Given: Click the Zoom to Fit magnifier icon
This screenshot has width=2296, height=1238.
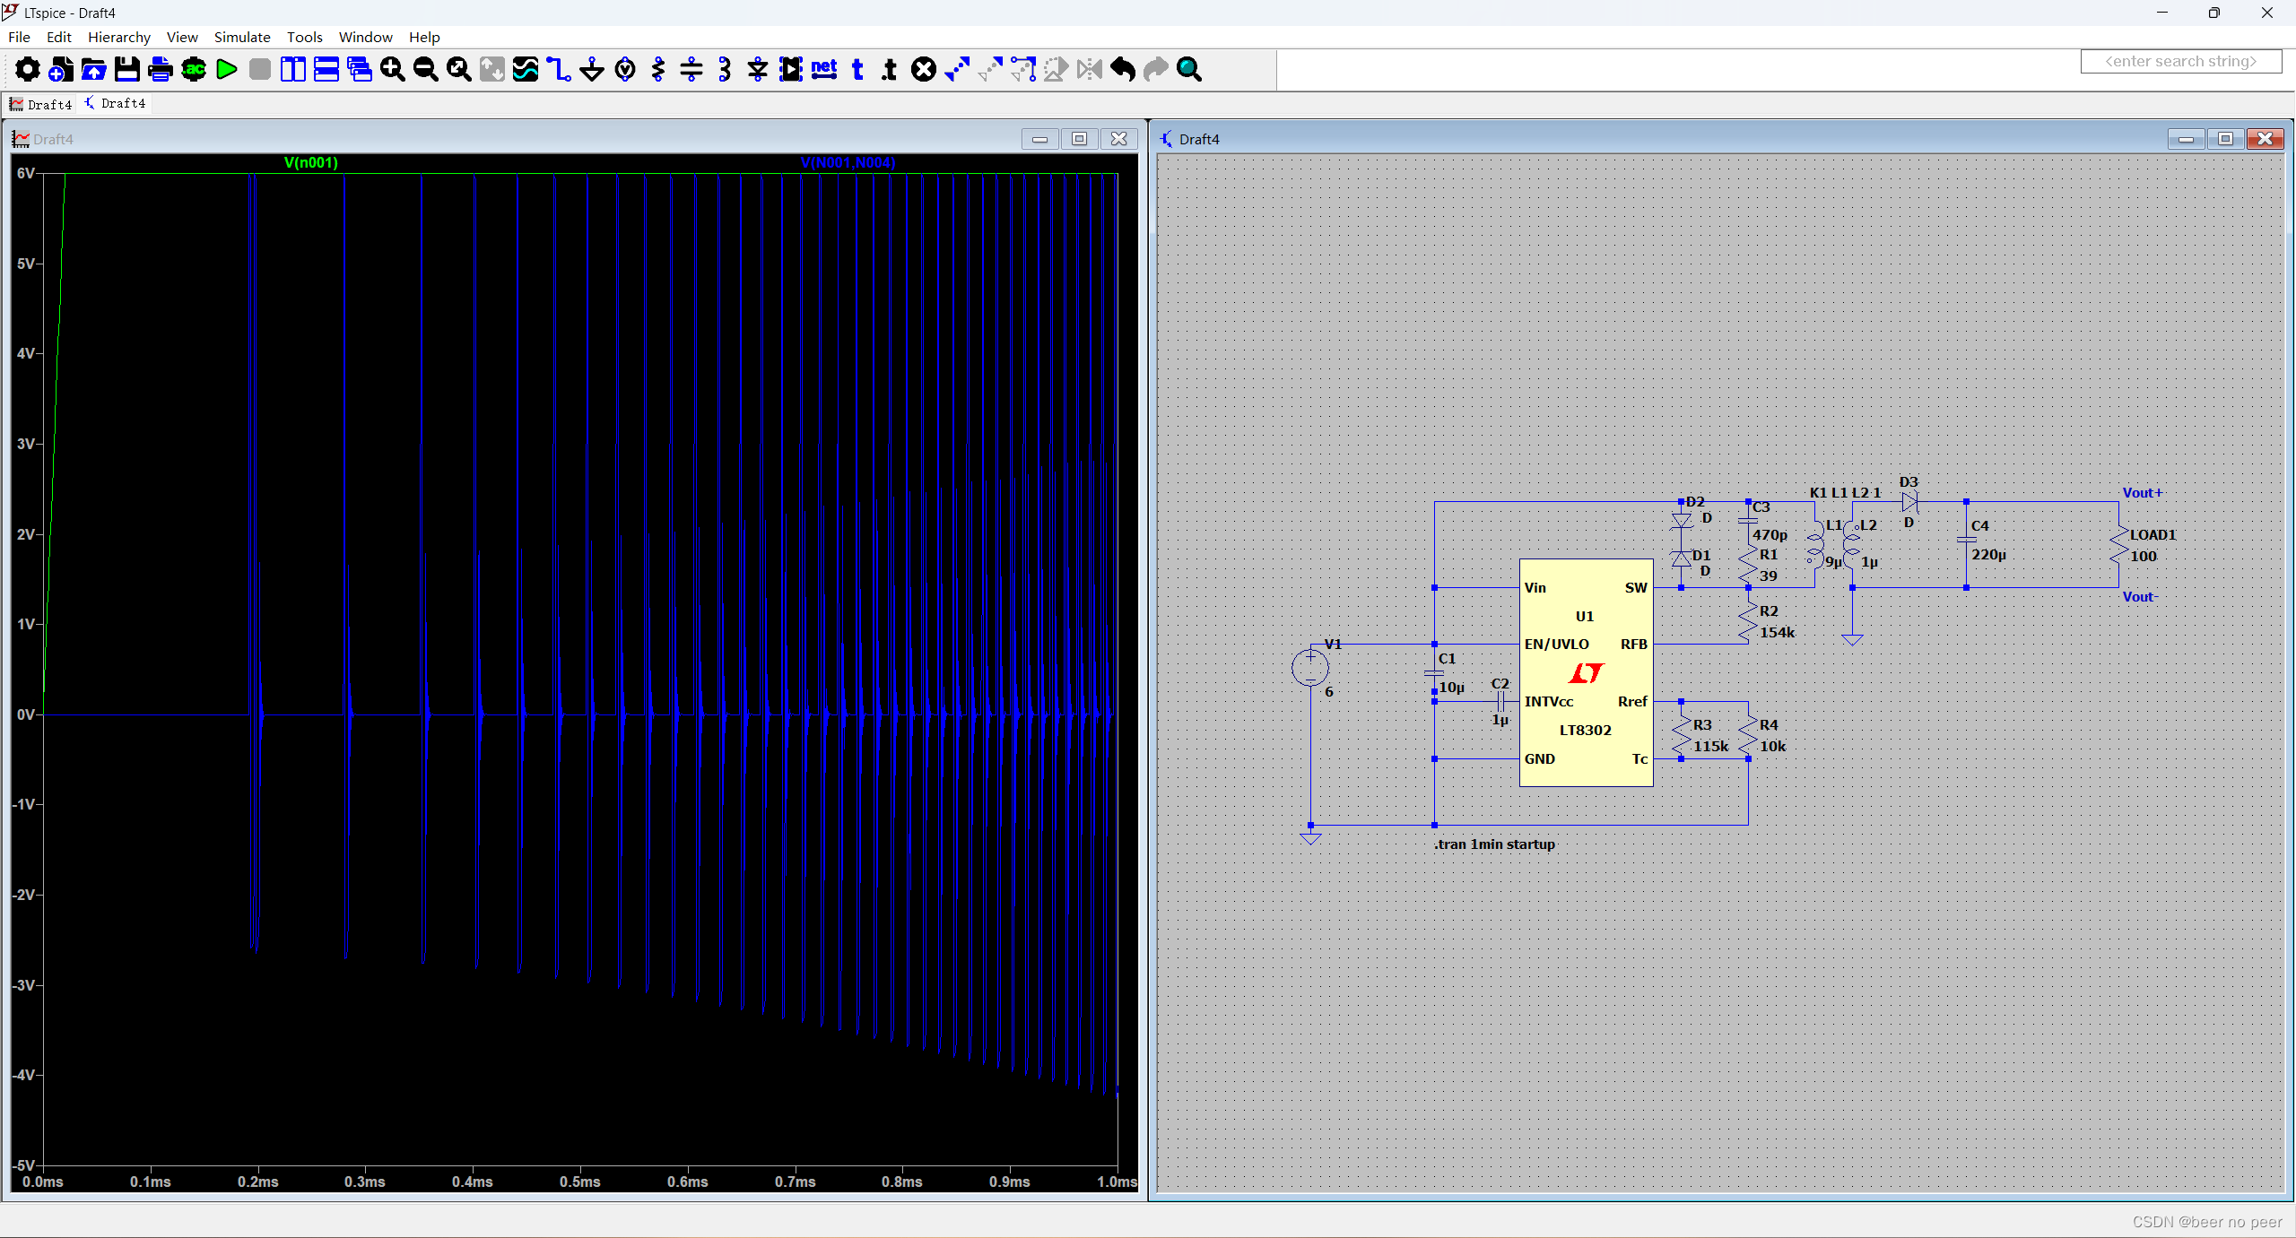Looking at the screenshot, I should (x=458, y=69).
